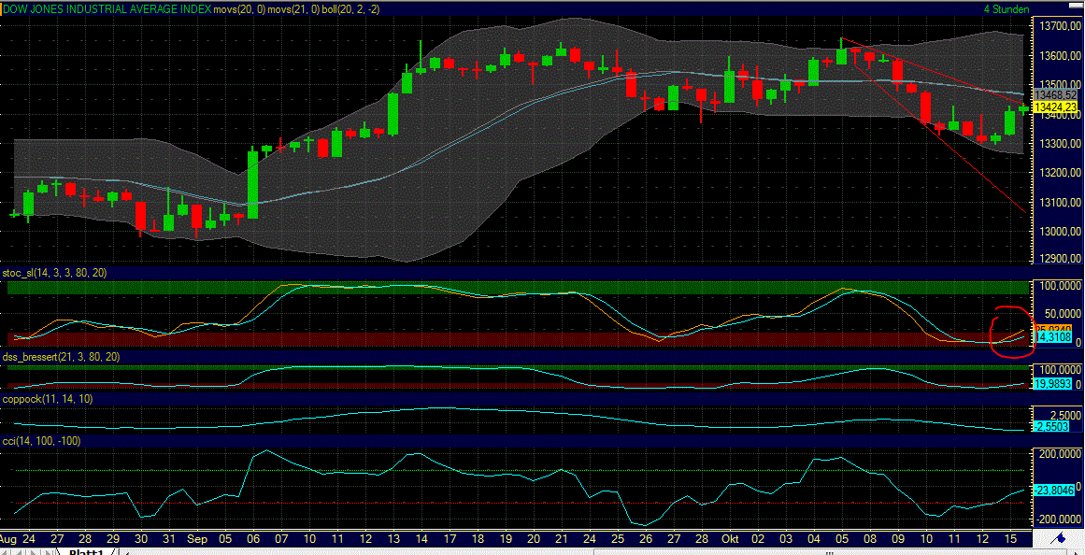Image resolution: width=1085 pixels, height=555 pixels.
Task: Click the -23,8046 CCI value tag
Action: point(1054,490)
